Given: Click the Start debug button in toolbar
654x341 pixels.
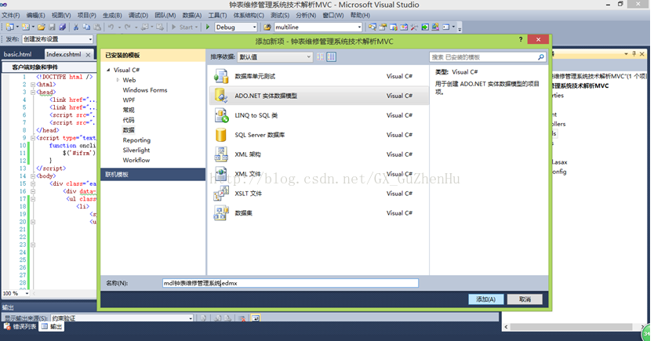Looking at the screenshot, I should pos(184,27).
